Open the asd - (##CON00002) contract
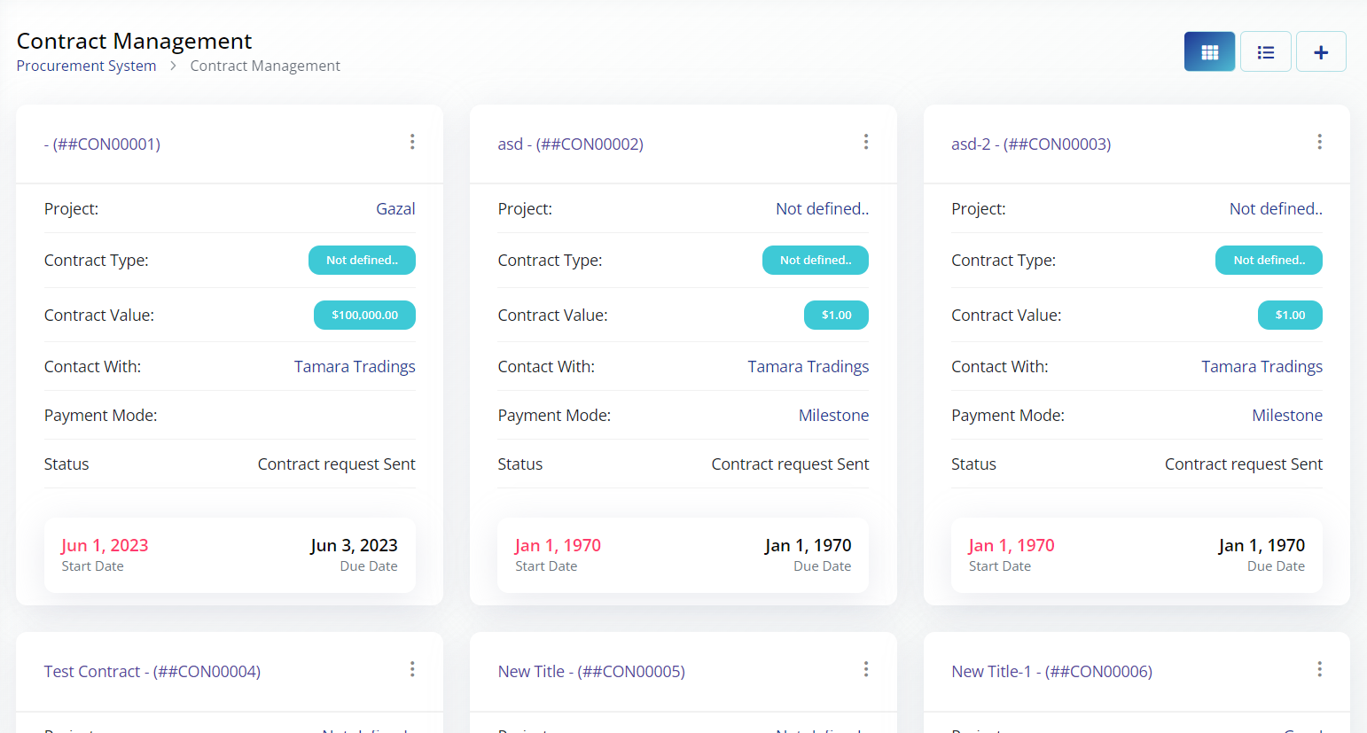The image size is (1367, 733). [570, 144]
